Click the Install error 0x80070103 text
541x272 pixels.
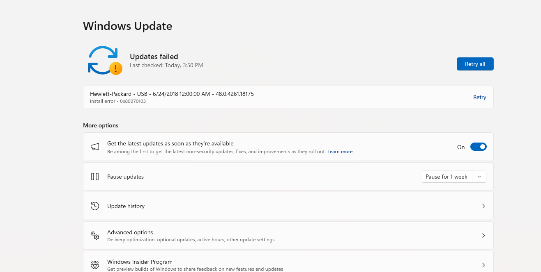coord(118,101)
